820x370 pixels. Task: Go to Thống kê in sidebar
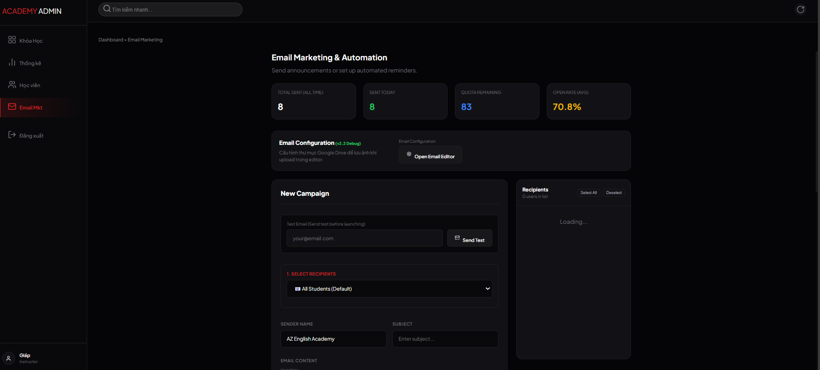coord(30,63)
